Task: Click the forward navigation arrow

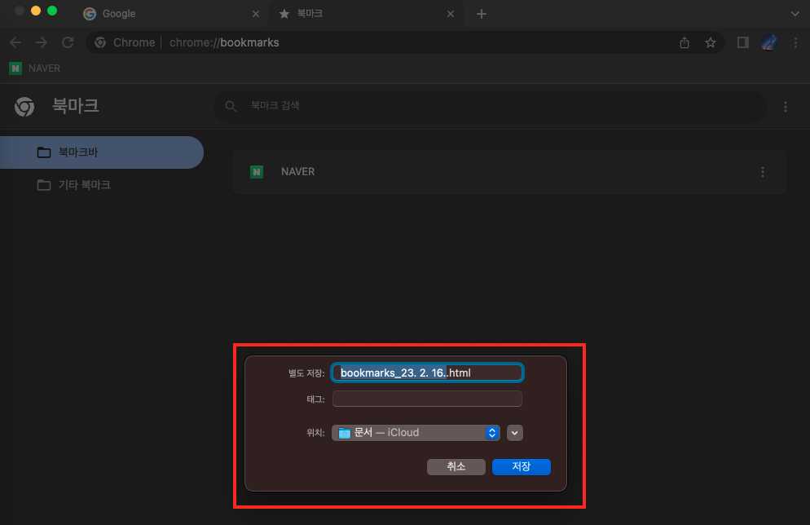Action: tap(42, 42)
